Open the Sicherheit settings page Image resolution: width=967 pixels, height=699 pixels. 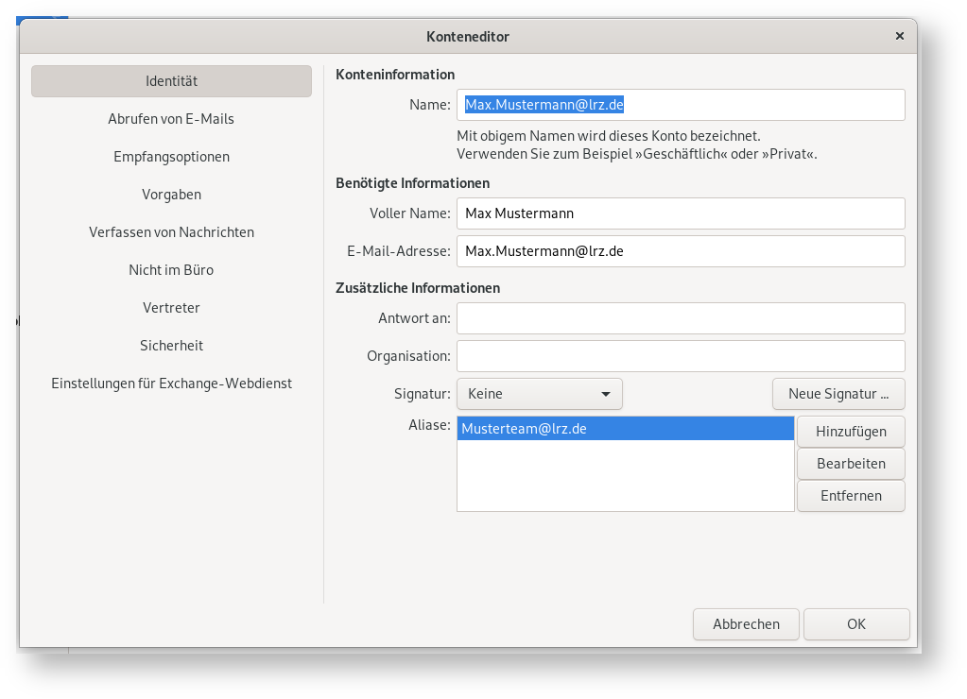pyautogui.click(x=171, y=346)
